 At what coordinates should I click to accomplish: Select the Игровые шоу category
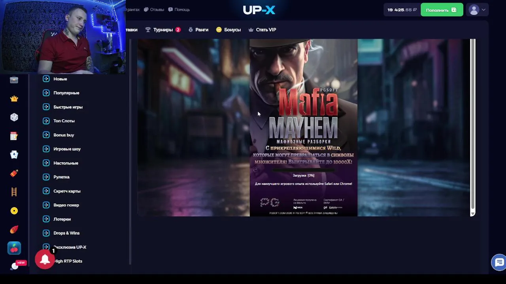(x=67, y=149)
